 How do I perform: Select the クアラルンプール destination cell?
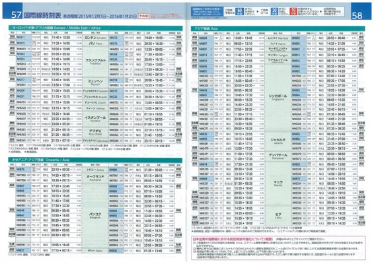[278, 61]
